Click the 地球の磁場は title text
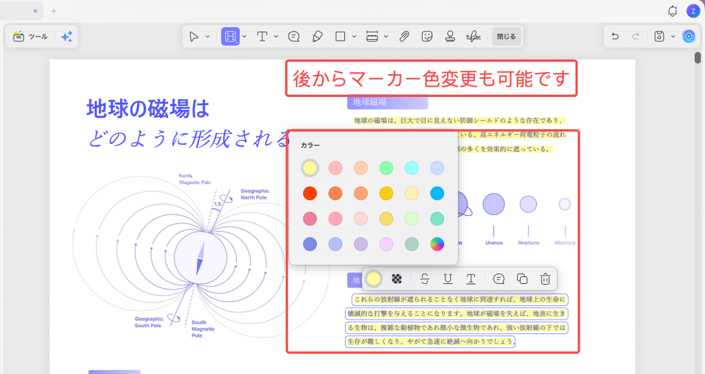The width and height of the screenshot is (705, 374). point(148,109)
